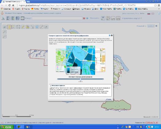Collapse the "Описание сервиса" section
161x129 pixels.
click(51, 86)
